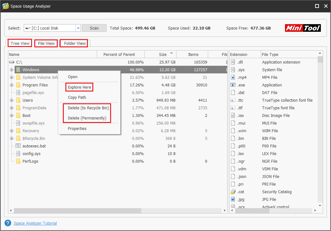
Task: Open the drive selection dropdown
Action: pyautogui.click(x=78, y=28)
